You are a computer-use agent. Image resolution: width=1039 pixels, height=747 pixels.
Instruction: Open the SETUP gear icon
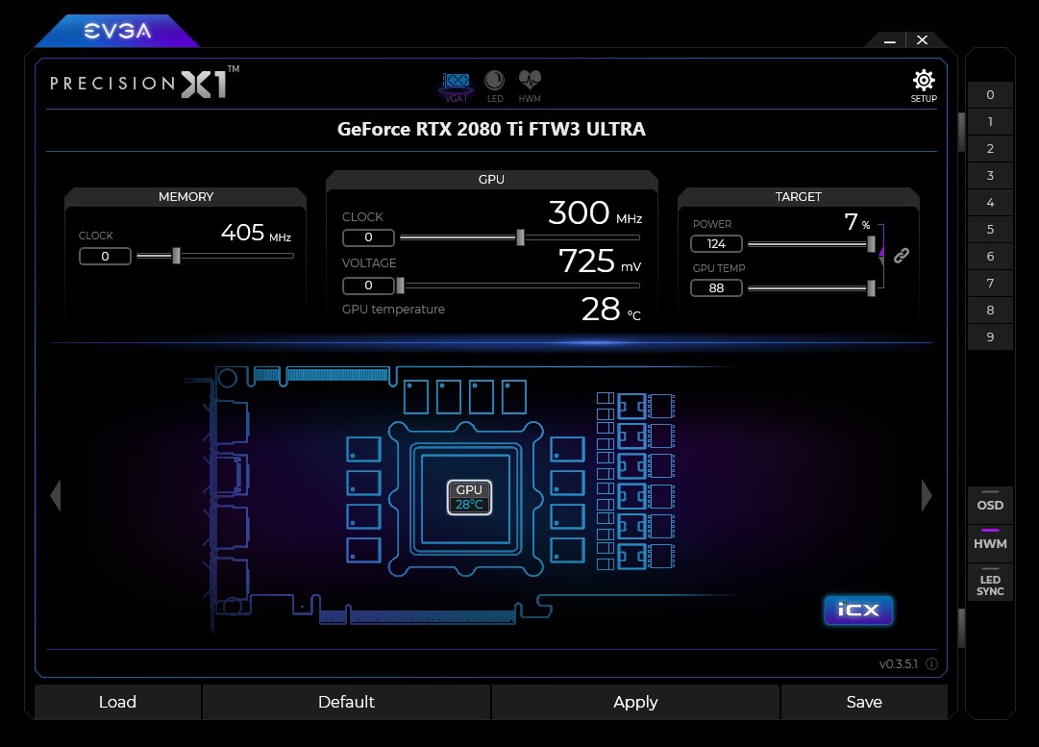click(x=923, y=87)
